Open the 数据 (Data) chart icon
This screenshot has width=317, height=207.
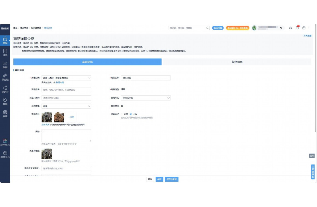coord(5,65)
